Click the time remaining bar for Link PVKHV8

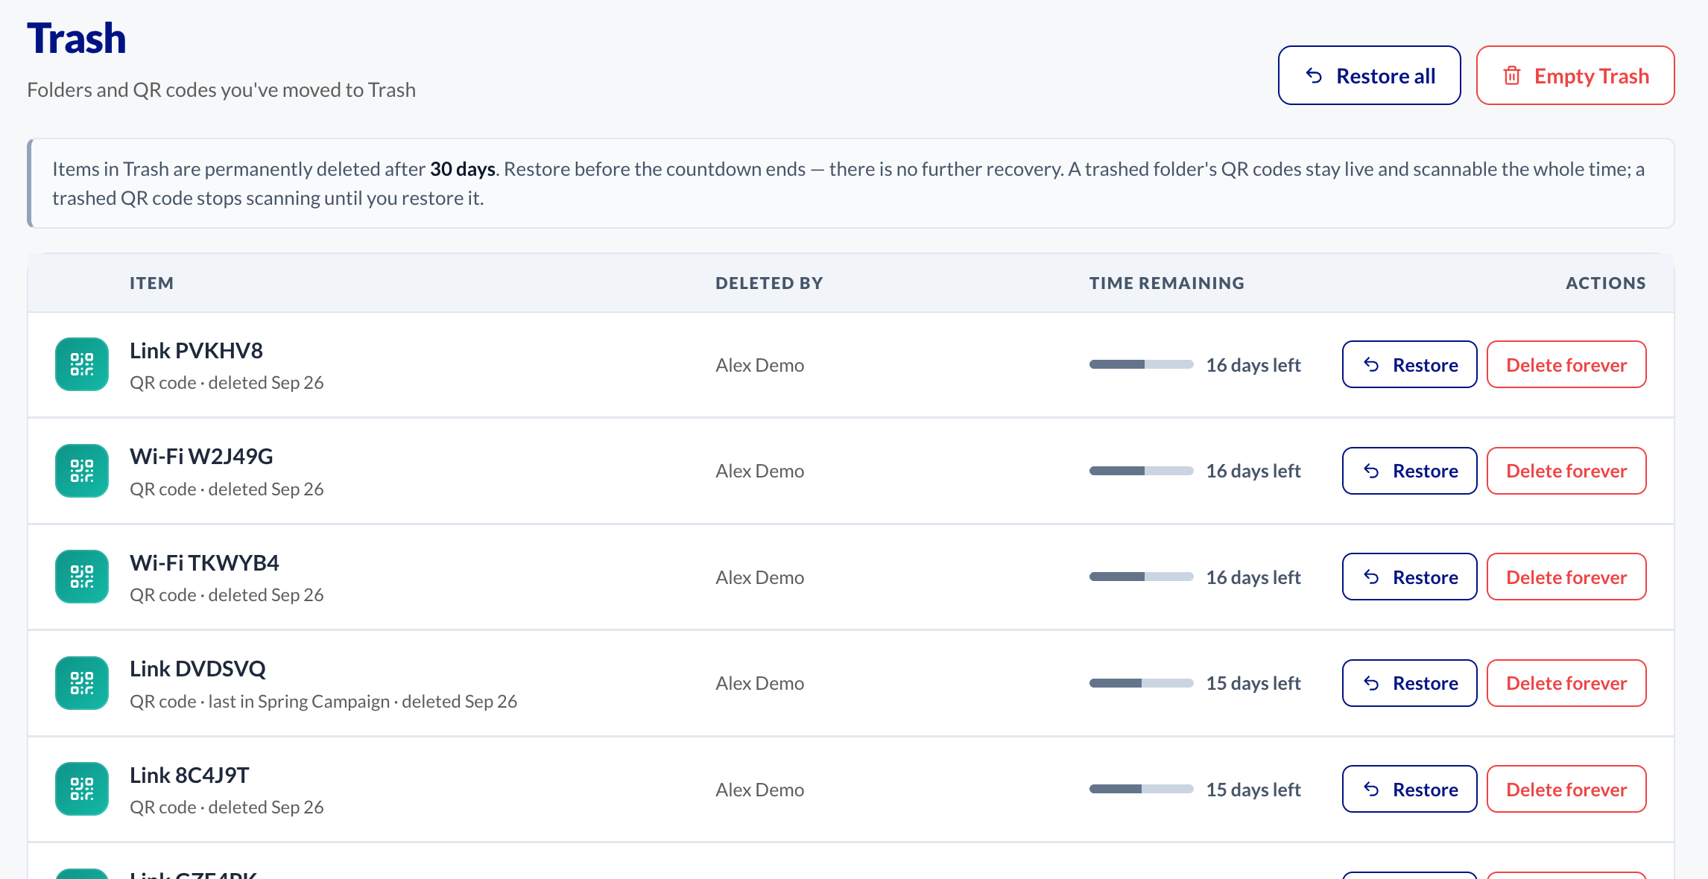[x=1142, y=364]
